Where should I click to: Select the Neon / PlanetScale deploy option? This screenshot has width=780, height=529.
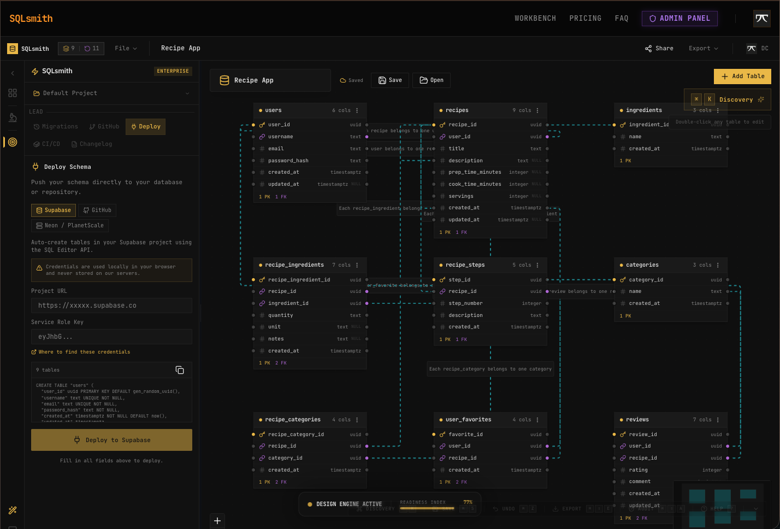click(70, 225)
